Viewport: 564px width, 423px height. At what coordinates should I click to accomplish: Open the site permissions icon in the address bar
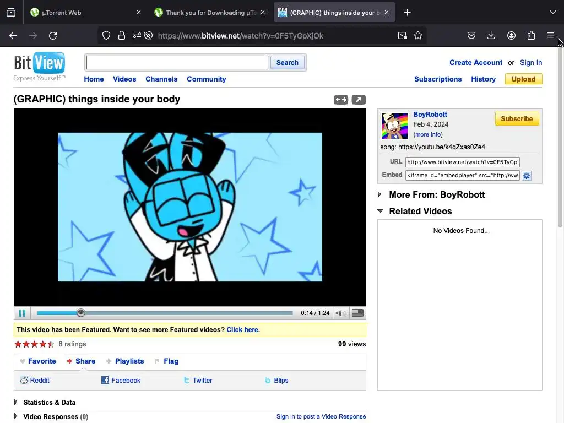coord(137,36)
